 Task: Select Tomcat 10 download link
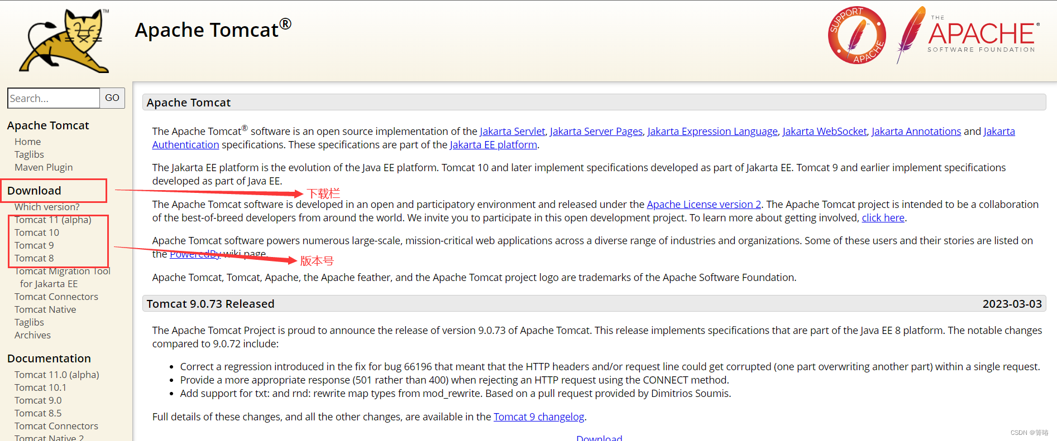coord(37,232)
